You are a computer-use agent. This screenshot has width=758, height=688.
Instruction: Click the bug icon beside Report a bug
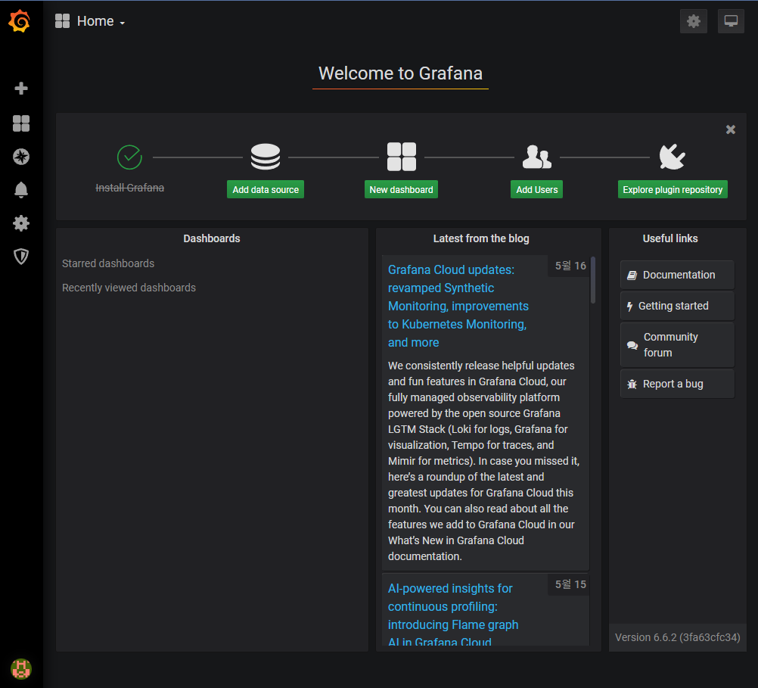[x=632, y=384]
